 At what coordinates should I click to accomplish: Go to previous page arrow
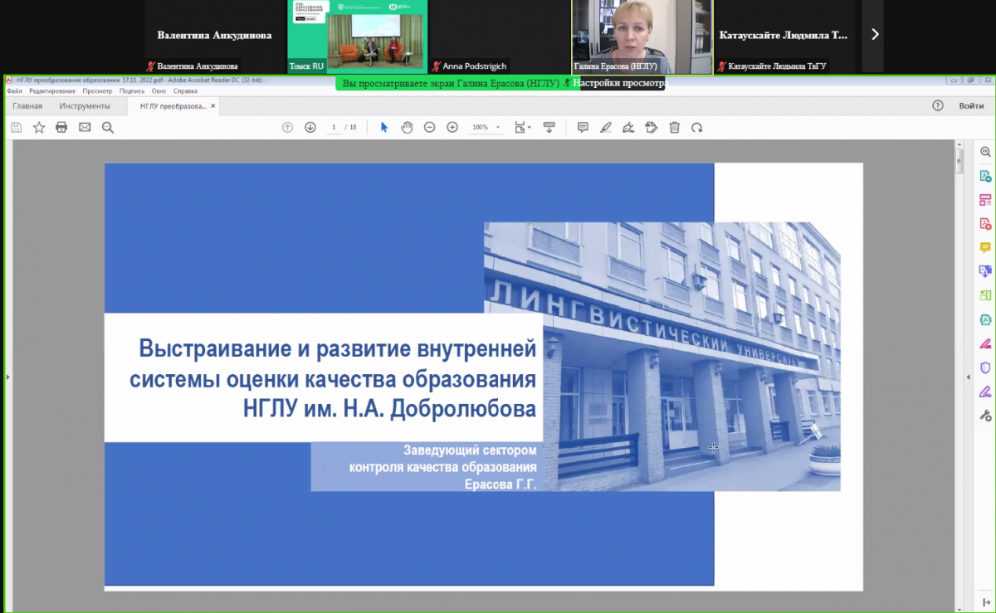(x=287, y=127)
